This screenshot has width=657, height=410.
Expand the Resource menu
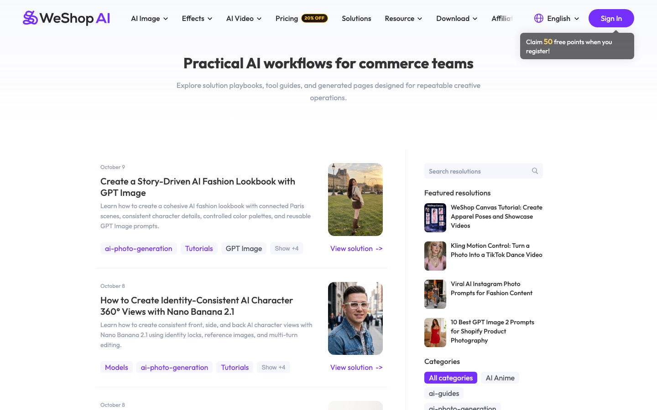403,18
